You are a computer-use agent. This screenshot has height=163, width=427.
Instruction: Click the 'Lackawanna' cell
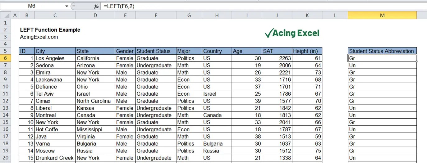point(55,80)
